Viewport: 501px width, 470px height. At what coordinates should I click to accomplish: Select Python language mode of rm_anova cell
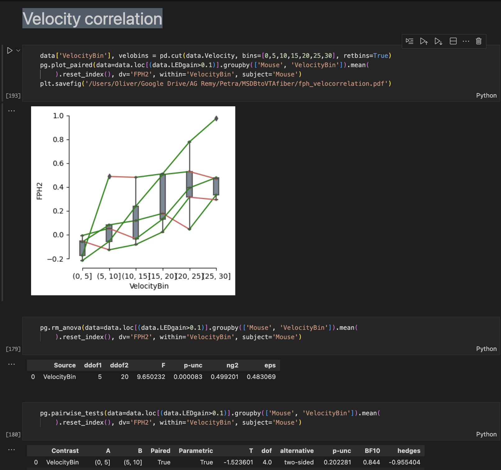[x=486, y=349]
